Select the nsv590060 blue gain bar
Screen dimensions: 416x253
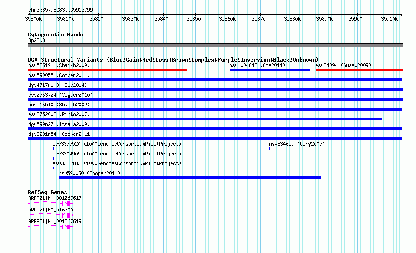pos(190,178)
